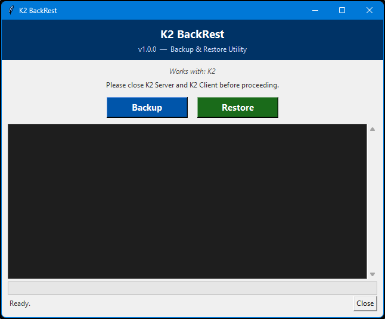Screen dimensions: 385x319
Task: Click the blue Backup button
Action: pos(147,107)
